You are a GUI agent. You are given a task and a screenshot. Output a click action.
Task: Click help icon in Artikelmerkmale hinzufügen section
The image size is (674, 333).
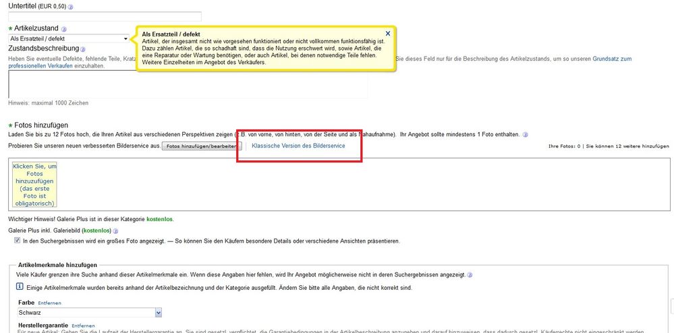470,275
